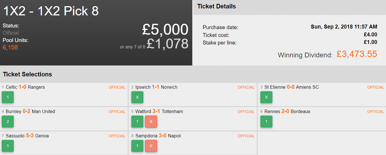Click the Celtic 1-0 Rangers score
The width and height of the screenshot is (386, 155).
(x=22, y=87)
